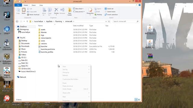Switch to the Share ribbon tab
The height and width of the screenshot is (108, 193).
(33, 5)
